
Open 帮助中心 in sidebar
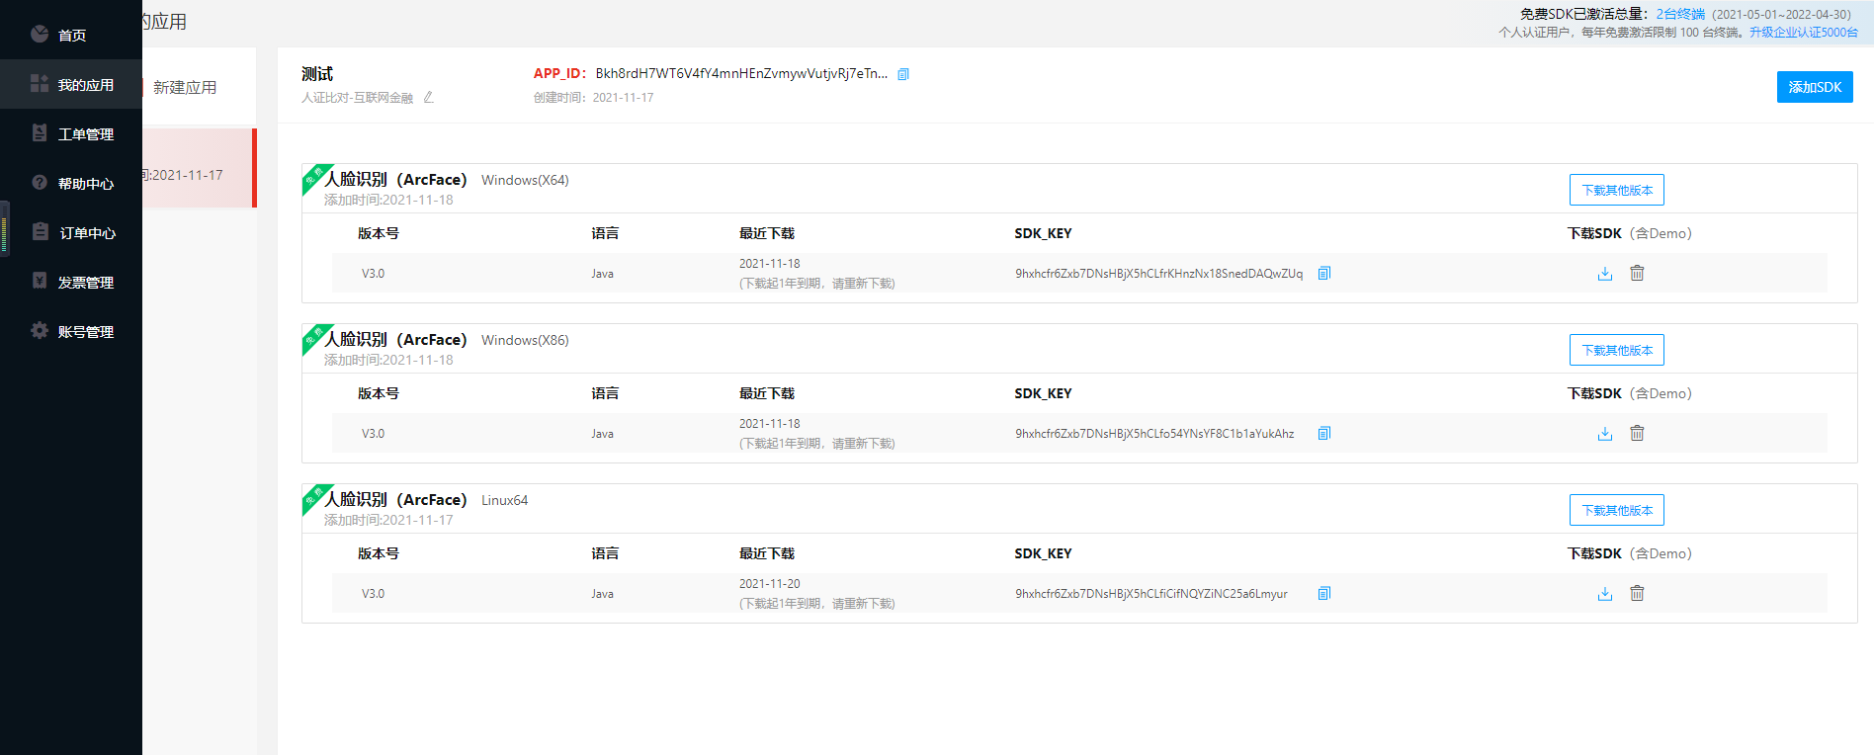click(85, 184)
